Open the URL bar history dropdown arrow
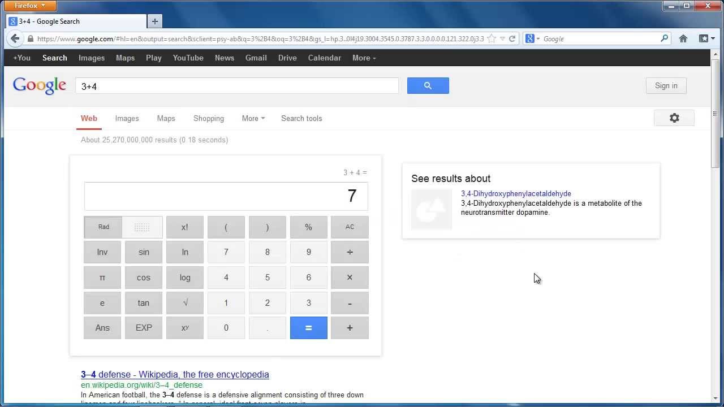 click(x=502, y=39)
